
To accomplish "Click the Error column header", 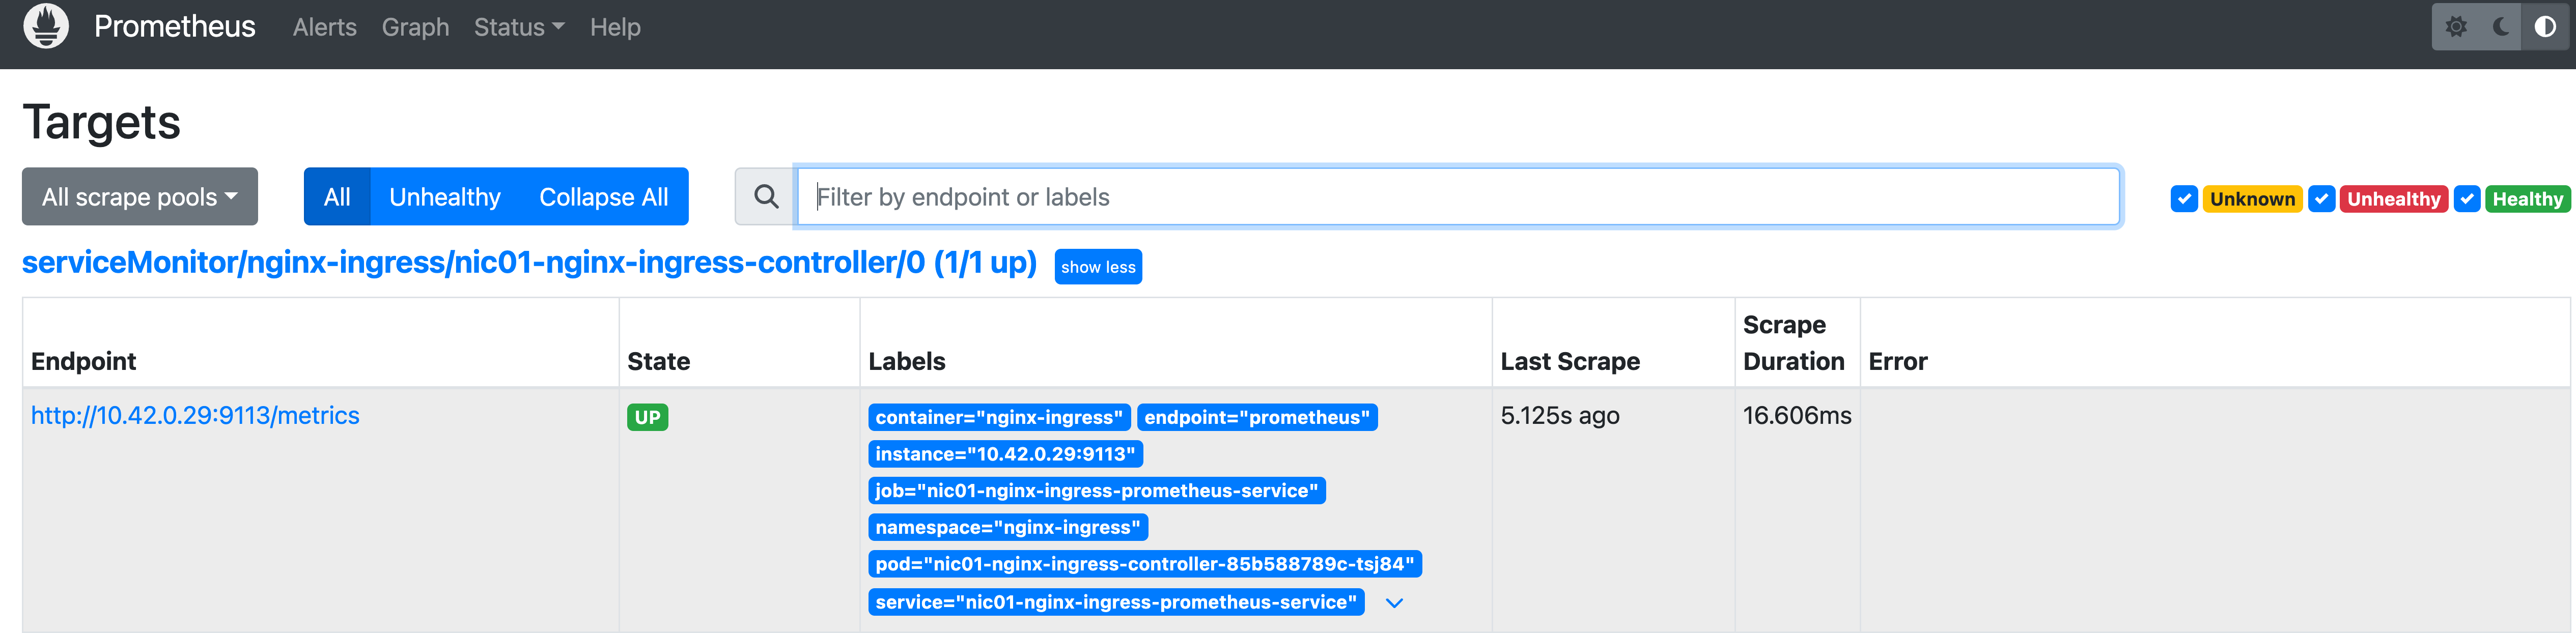I will coord(1898,361).
